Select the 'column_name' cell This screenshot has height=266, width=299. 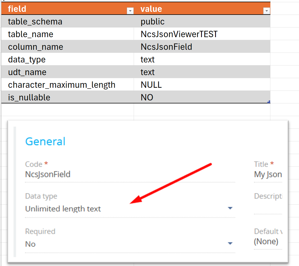[67, 46]
